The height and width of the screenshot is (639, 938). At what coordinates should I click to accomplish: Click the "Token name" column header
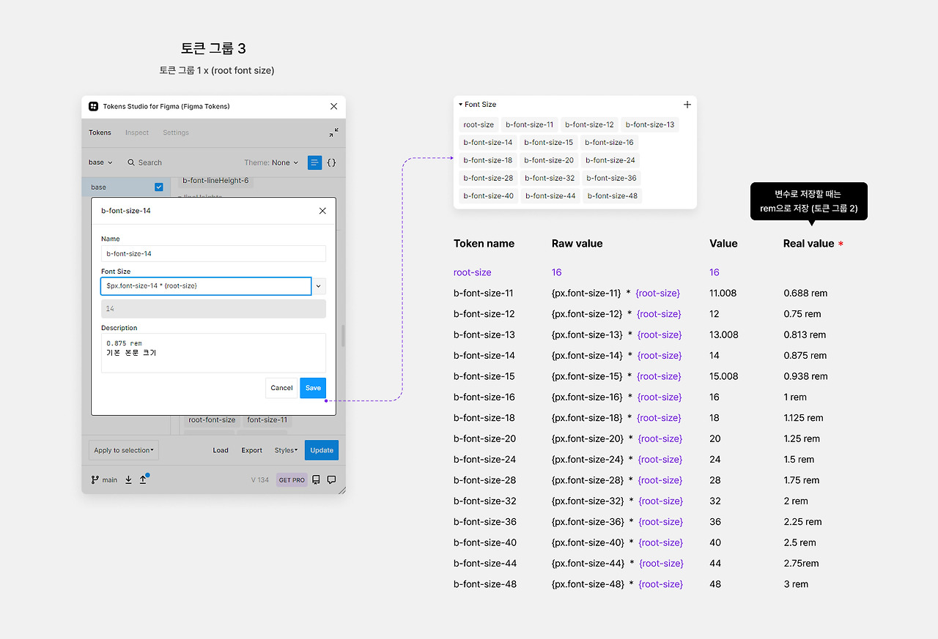pos(484,244)
